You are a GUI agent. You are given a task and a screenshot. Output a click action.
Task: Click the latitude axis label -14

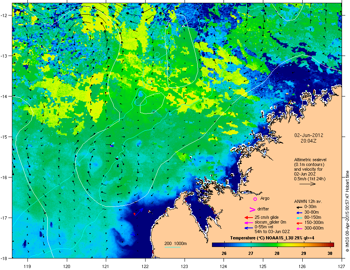4,96
